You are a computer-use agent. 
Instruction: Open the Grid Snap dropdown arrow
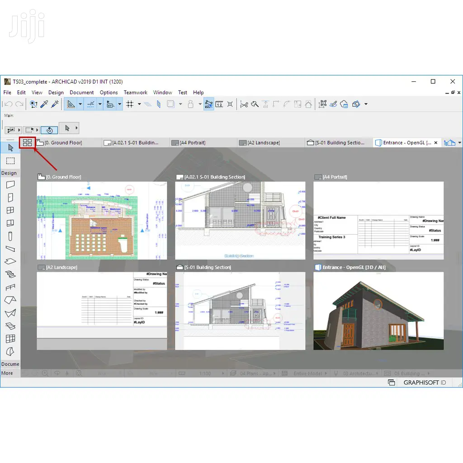click(x=139, y=104)
